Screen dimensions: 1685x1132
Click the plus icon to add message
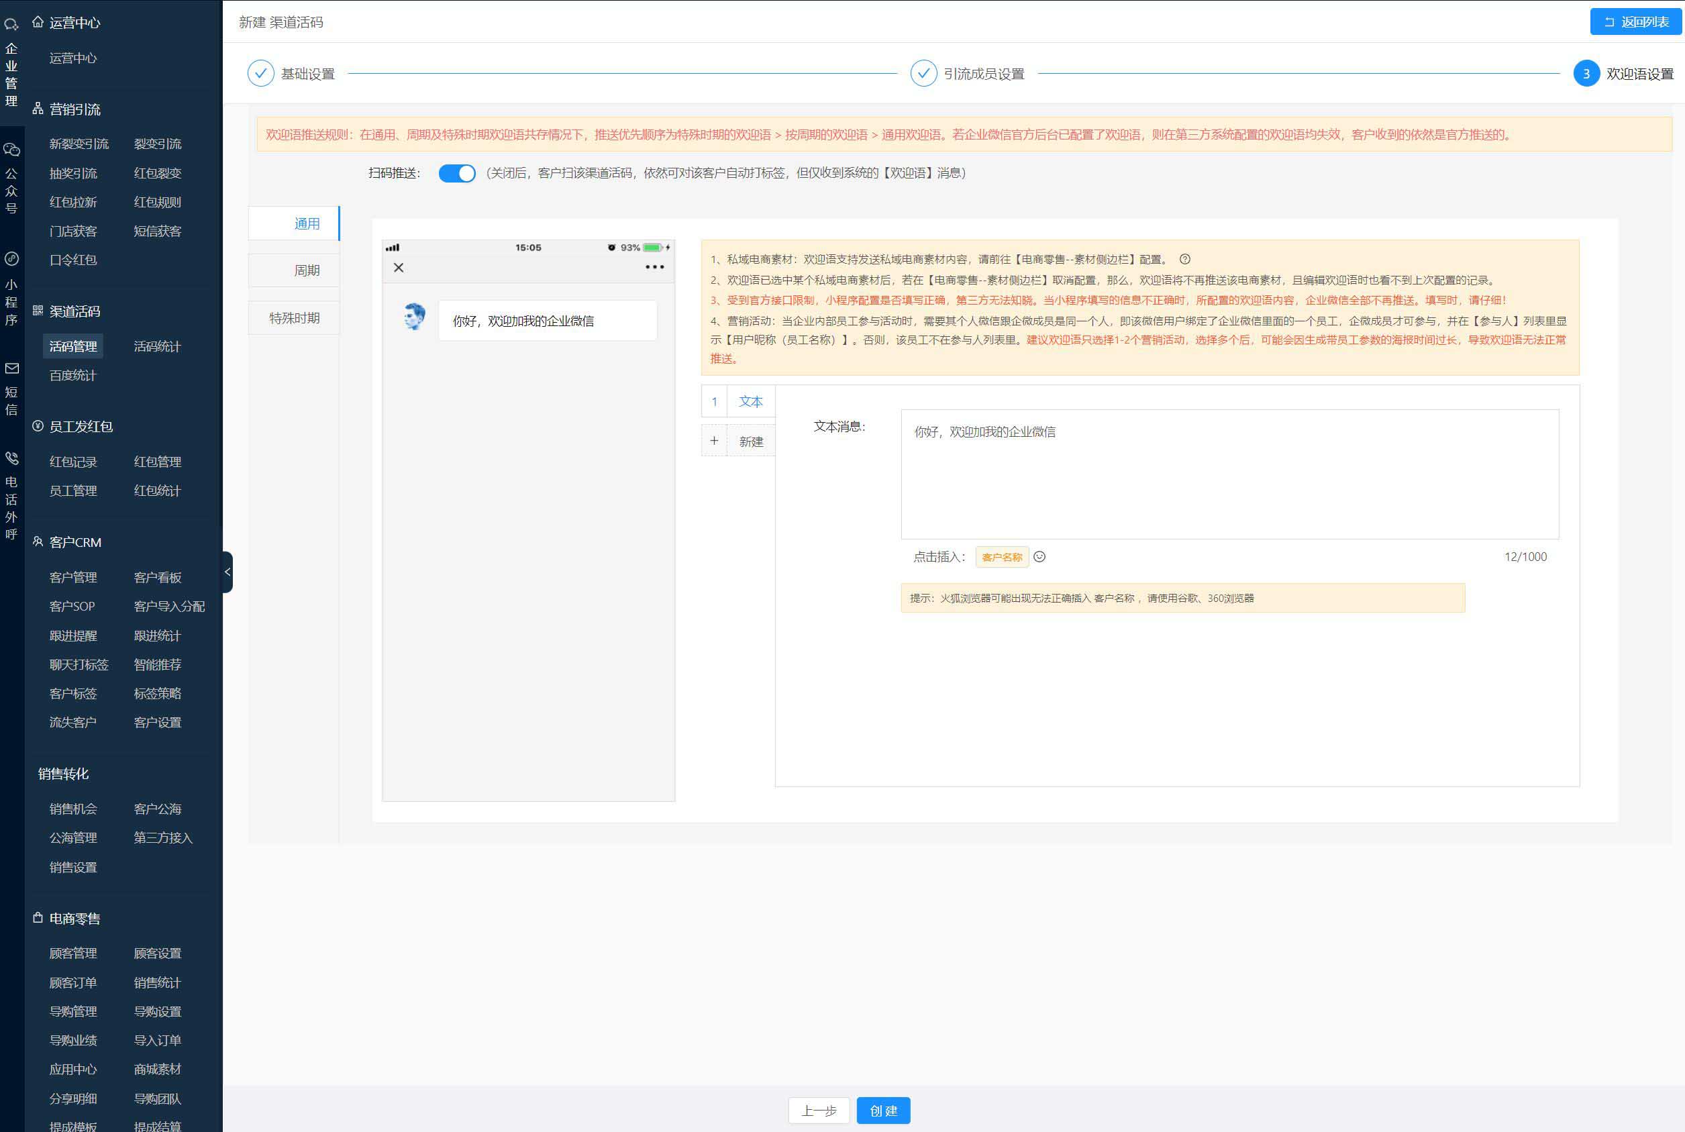[x=714, y=440]
